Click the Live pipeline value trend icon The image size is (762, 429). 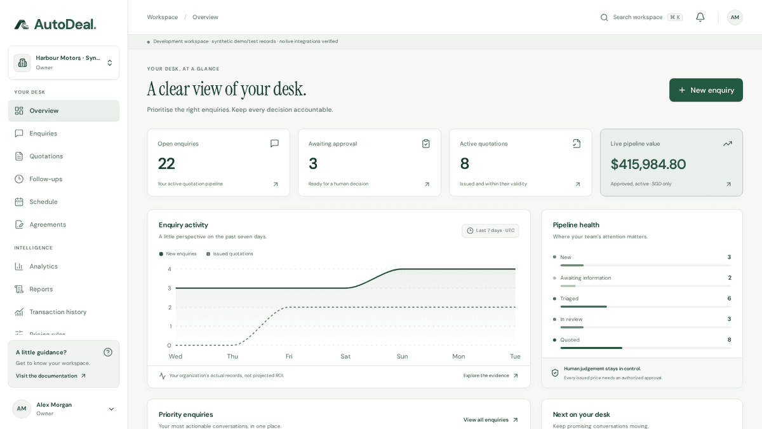pyautogui.click(x=728, y=144)
